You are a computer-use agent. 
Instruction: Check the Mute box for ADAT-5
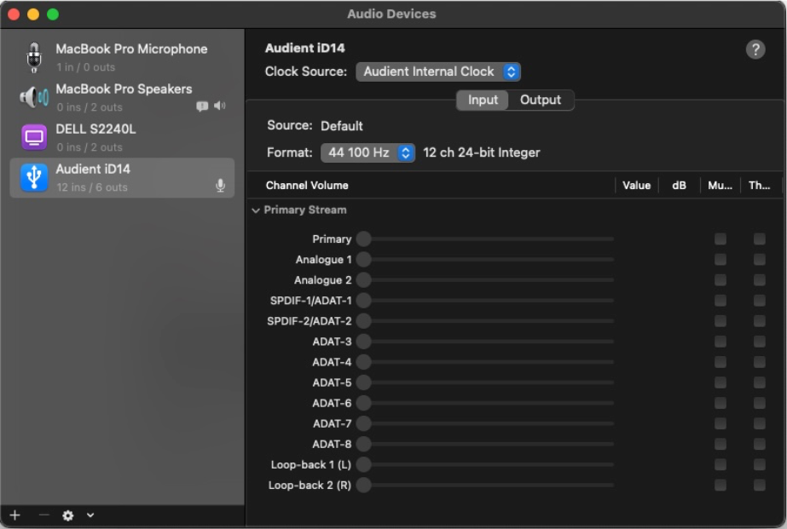click(720, 382)
